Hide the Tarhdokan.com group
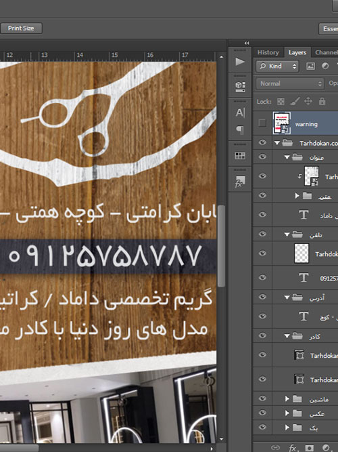This screenshot has height=452, width=338. click(262, 142)
